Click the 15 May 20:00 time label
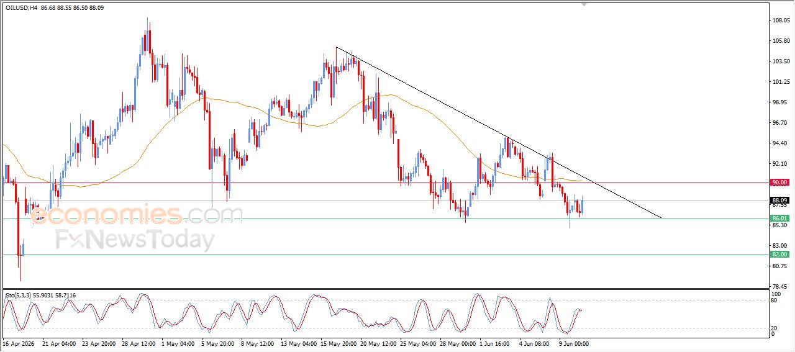795x352 pixels. pyautogui.click(x=338, y=343)
